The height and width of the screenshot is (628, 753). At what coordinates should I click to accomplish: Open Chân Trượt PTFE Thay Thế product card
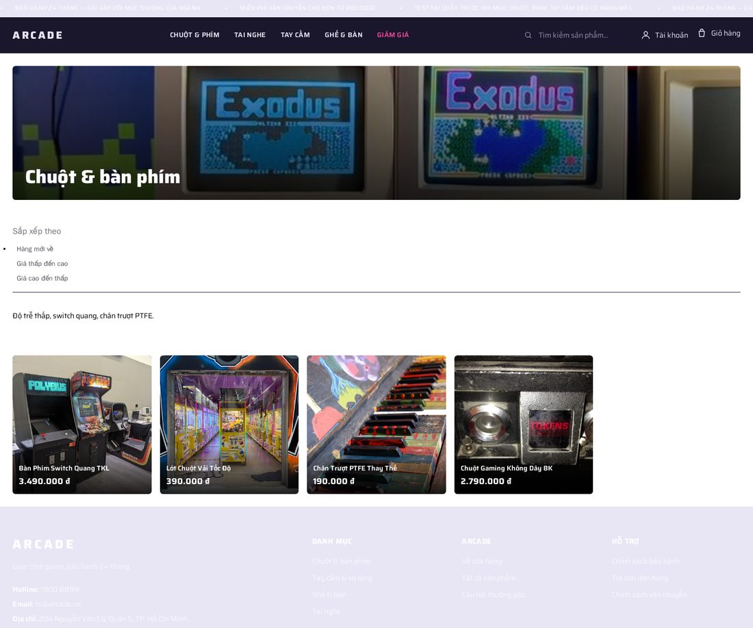pos(376,425)
